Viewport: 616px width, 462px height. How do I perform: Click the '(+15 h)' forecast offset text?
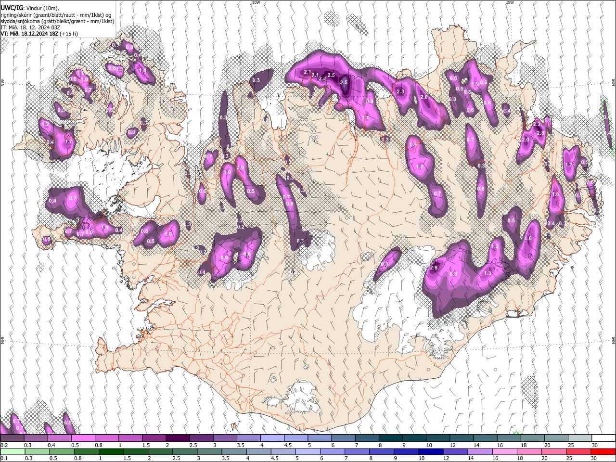point(69,34)
